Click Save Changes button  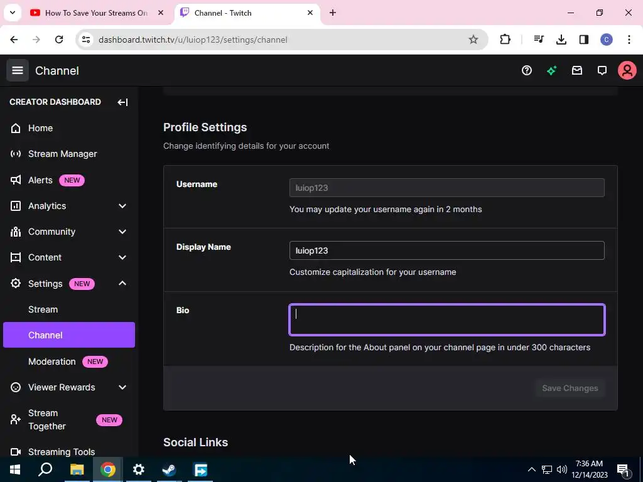pyautogui.click(x=570, y=388)
